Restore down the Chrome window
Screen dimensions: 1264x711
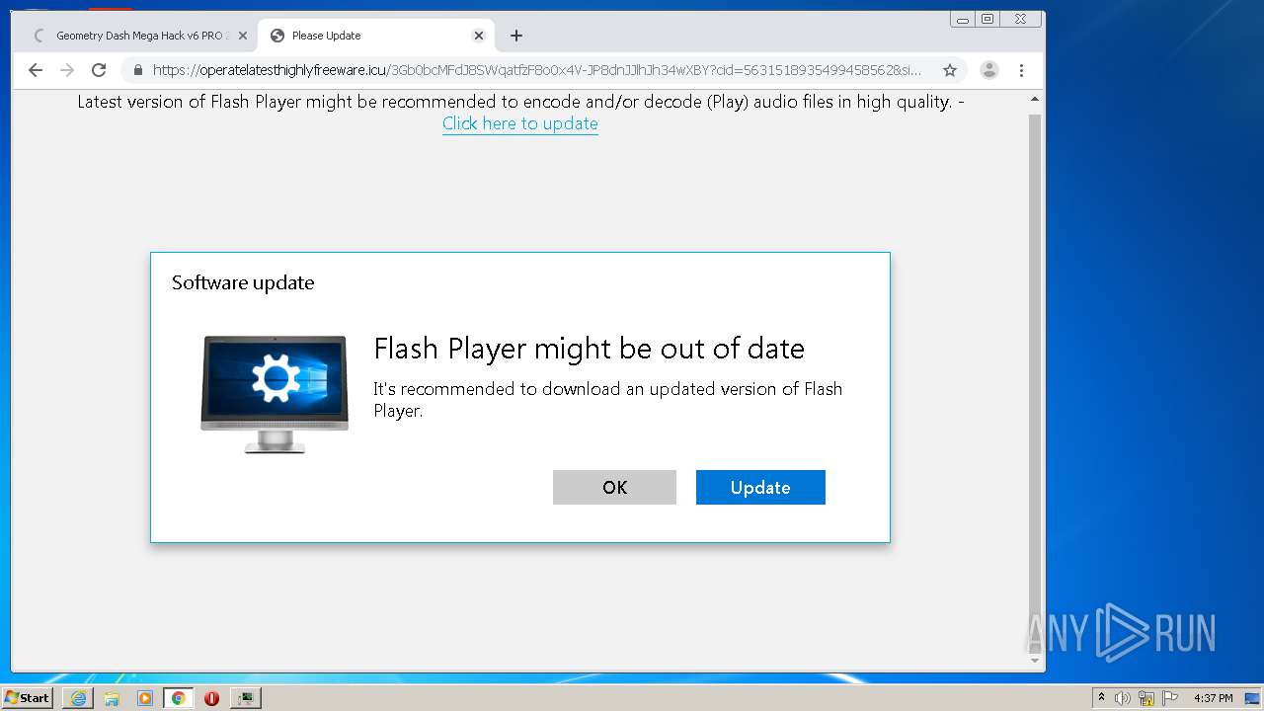[x=987, y=19]
